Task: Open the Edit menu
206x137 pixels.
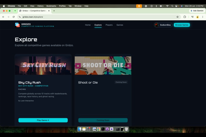Action: coord(26,6)
